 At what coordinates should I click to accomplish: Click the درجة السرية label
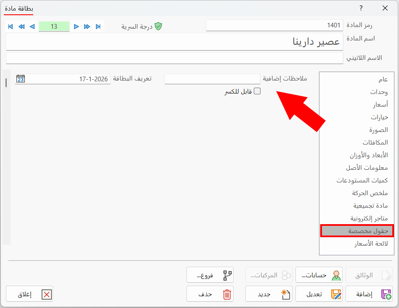[137, 27]
